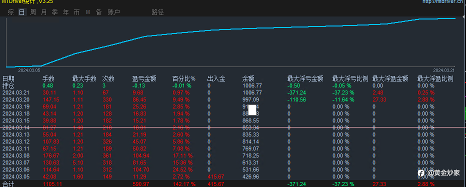Image resolution: width=466 pixels, height=187 pixels.
Task: Click the 最大浮亏比例 column header
Action: (350, 79)
